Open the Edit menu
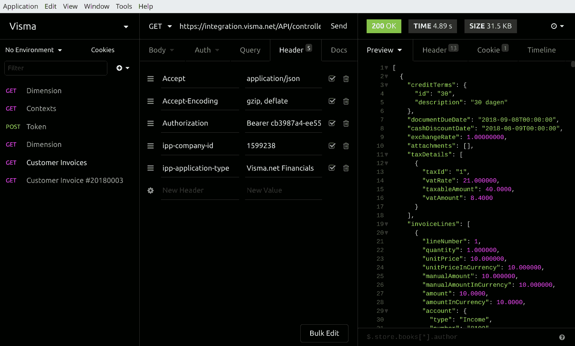The height and width of the screenshot is (346, 575). tap(51, 6)
